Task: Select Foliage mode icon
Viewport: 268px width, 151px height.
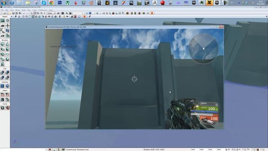Action: click(8, 36)
